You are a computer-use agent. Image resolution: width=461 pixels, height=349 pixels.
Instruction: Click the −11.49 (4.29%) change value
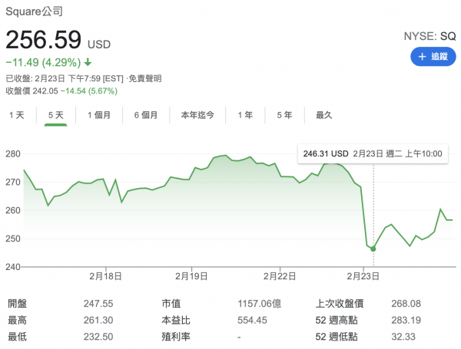pos(43,62)
